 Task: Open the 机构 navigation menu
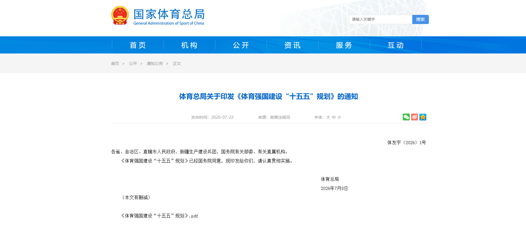(x=189, y=45)
